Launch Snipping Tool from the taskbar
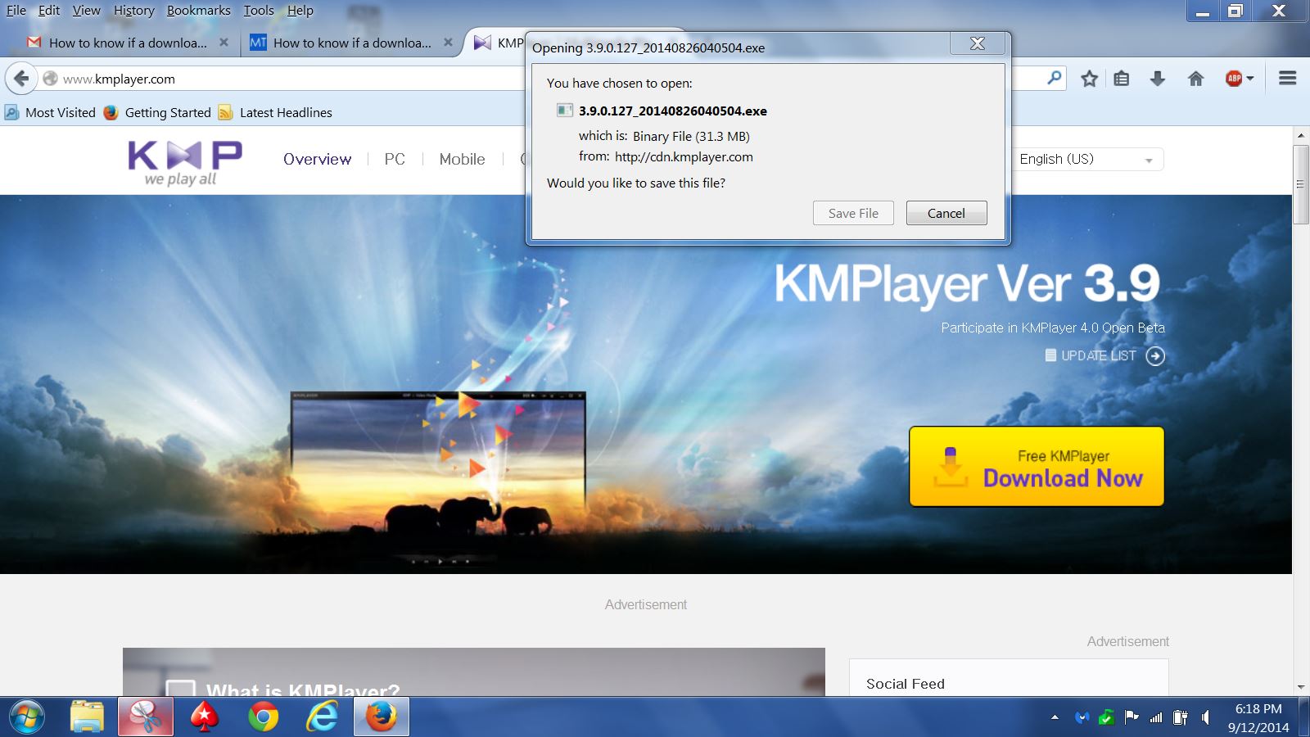 [x=146, y=717]
